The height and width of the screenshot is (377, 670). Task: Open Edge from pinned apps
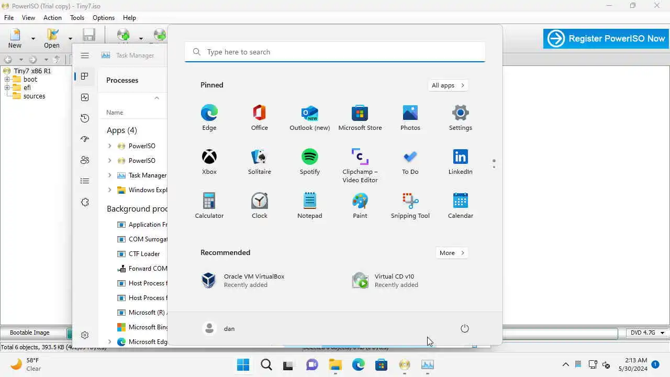[209, 118]
